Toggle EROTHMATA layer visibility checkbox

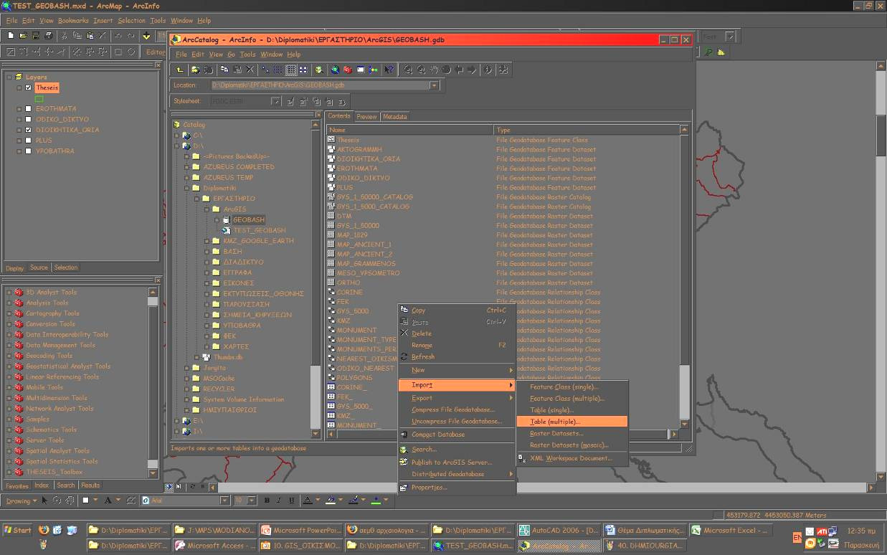[28, 109]
